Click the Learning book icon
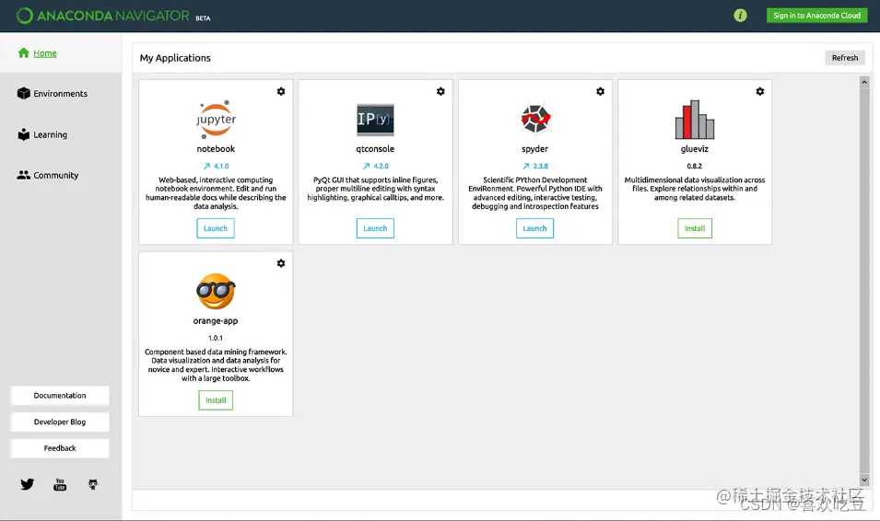Image resolution: width=880 pixels, height=521 pixels. pyautogui.click(x=24, y=134)
